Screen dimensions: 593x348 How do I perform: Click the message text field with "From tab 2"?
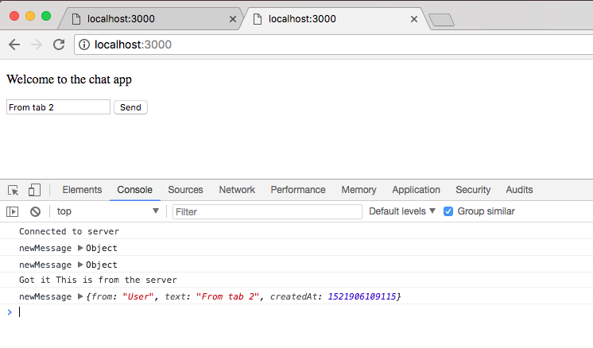point(58,107)
